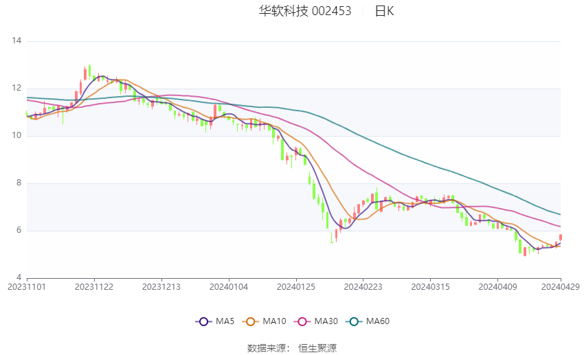This screenshot has width=584, height=355.
Task: Click the tallest green candlestick near 13
Action: [89, 71]
